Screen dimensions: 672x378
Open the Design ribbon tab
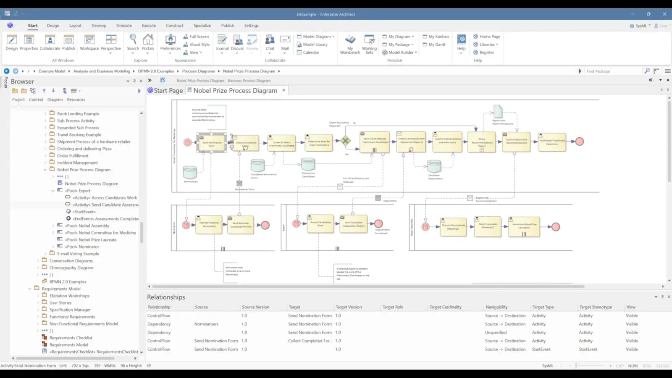click(x=53, y=26)
